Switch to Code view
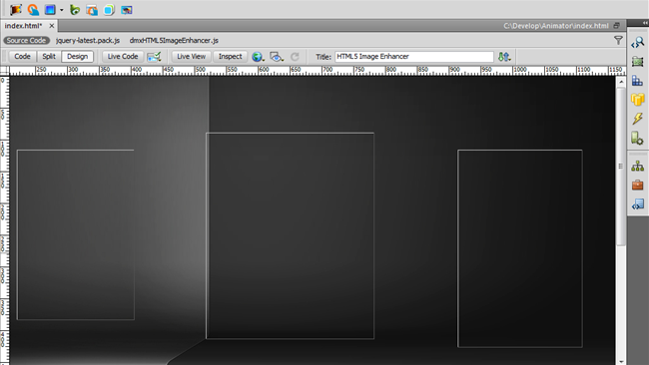 click(x=22, y=56)
